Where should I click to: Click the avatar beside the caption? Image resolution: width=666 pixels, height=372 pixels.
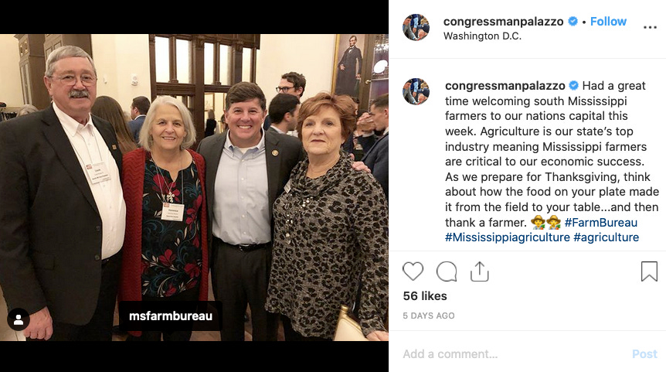pyautogui.click(x=416, y=91)
